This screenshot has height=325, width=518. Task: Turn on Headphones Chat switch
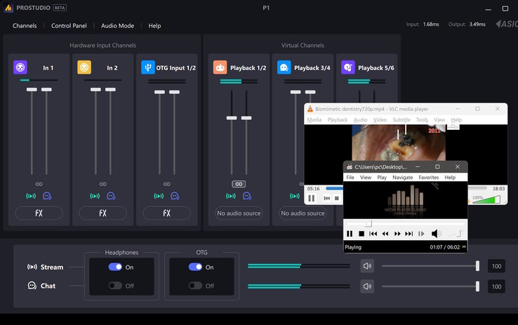click(x=115, y=286)
